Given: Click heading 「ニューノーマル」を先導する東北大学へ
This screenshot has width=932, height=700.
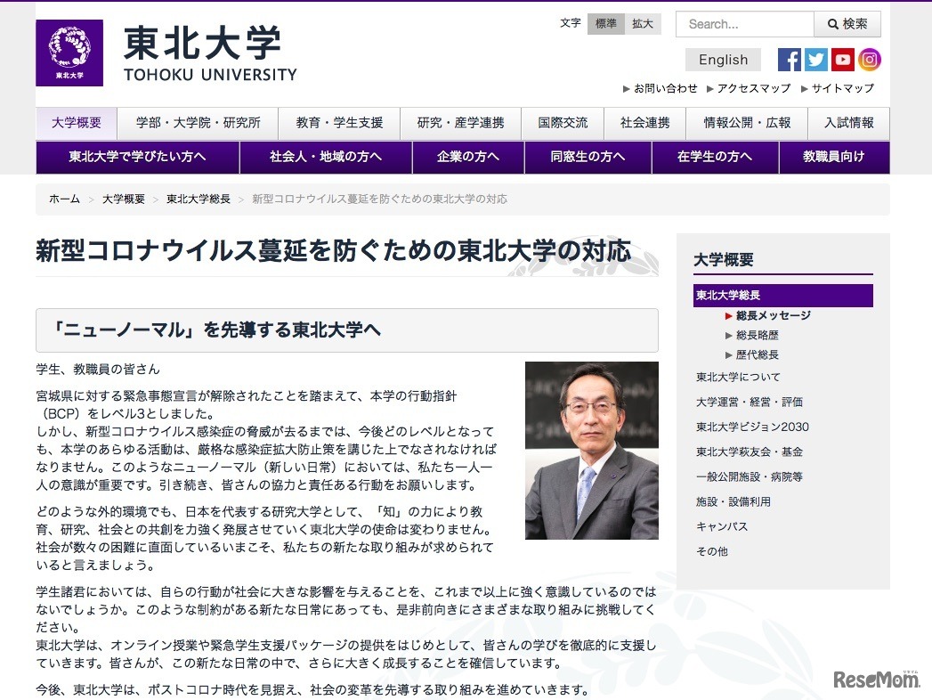Looking at the screenshot, I should click(216, 330).
